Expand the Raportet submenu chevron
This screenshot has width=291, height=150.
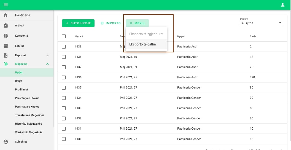(47, 55)
